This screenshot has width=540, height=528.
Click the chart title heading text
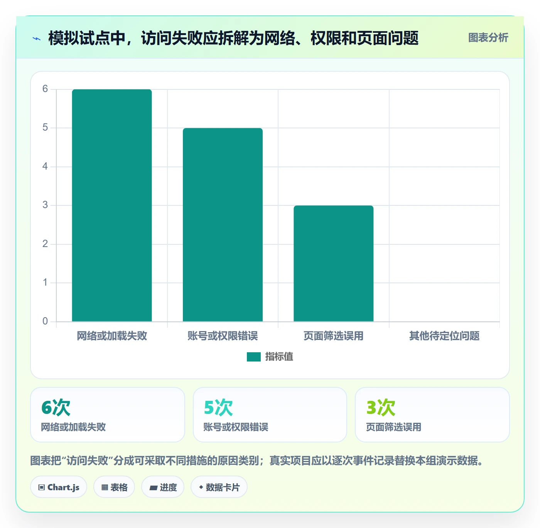coord(233,38)
